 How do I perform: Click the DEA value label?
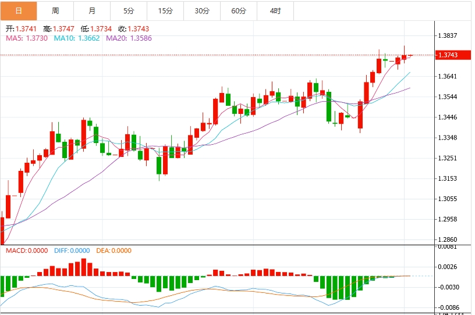tap(114, 250)
